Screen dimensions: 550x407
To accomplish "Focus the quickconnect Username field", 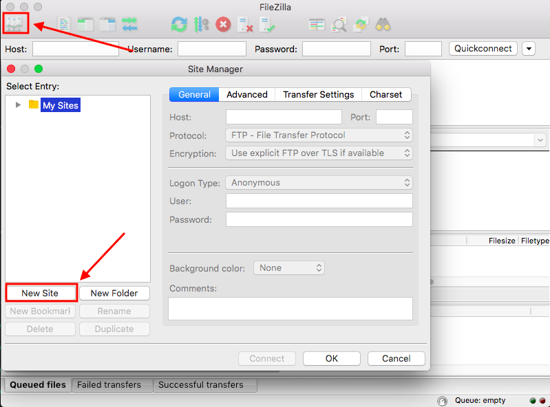I will 212,49.
